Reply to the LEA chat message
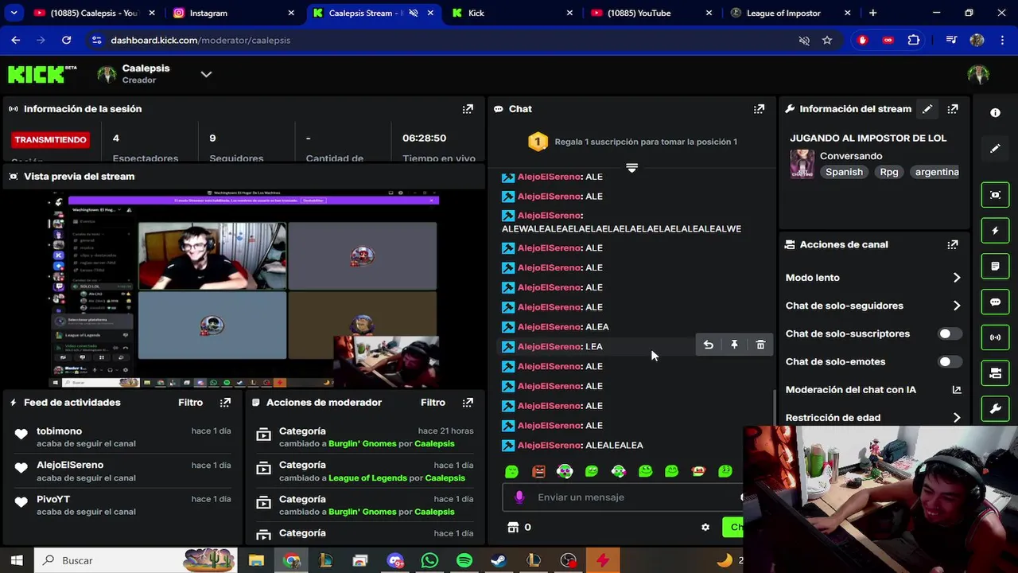This screenshot has width=1018, height=573. [708, 345]
